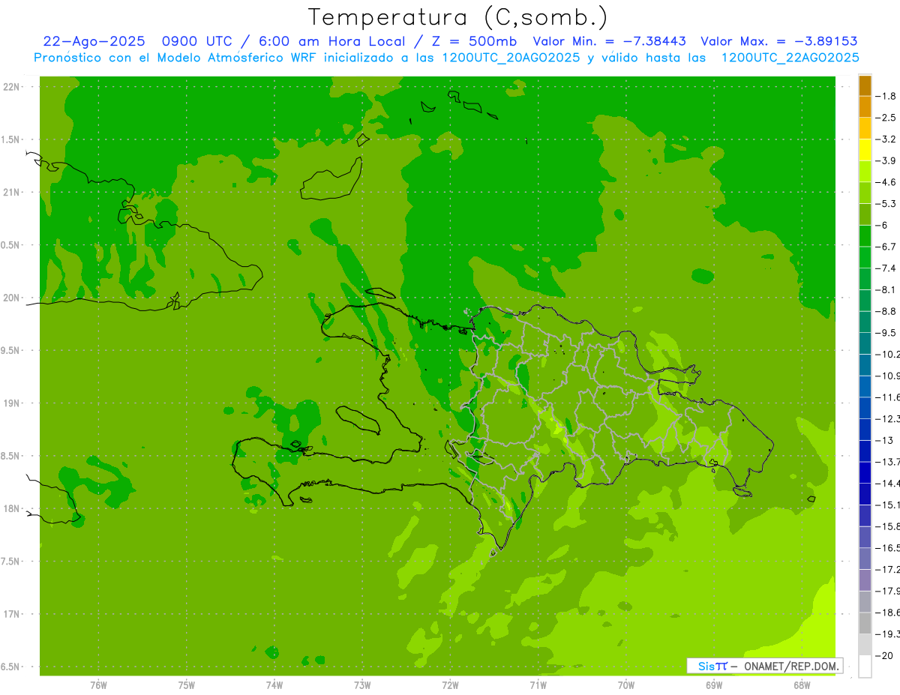Click the '69W' longitude label

click(x=714, y=685)
